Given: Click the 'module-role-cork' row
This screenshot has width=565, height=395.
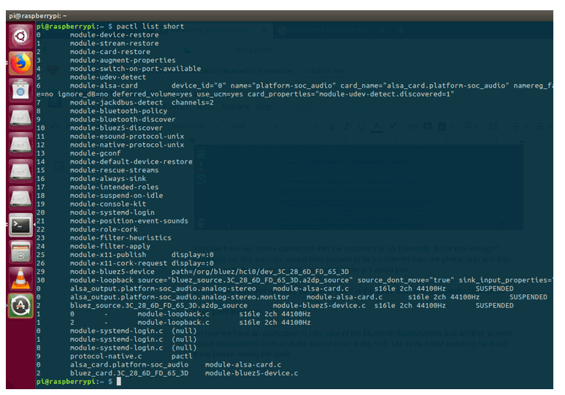Looking at the screenshot, I should pos(104,229).
